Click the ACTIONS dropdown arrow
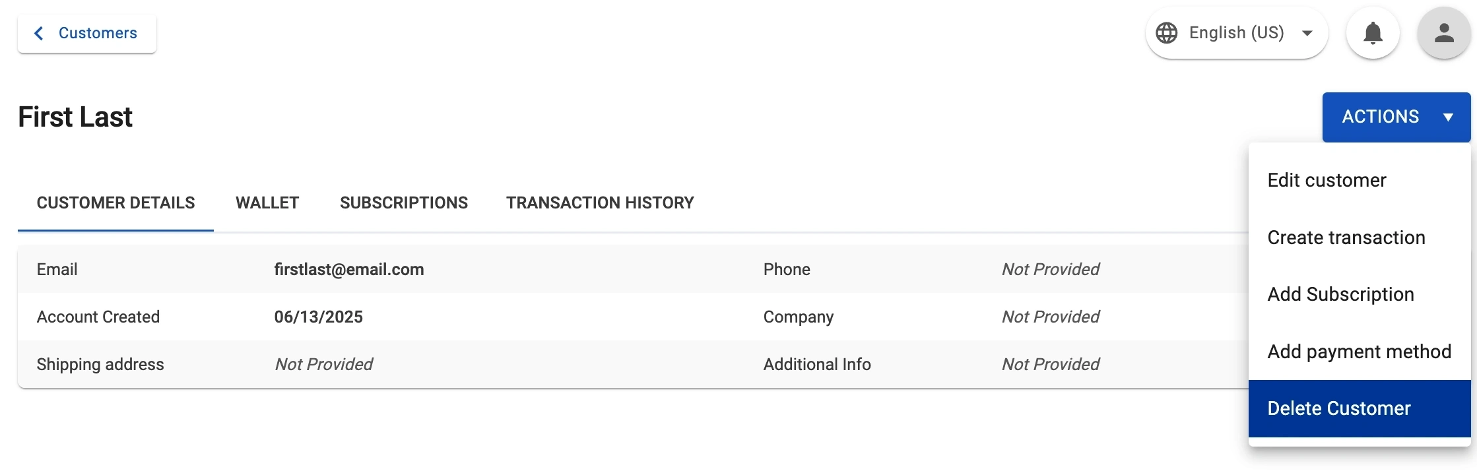Viewport: 1477px width, 471px height. [1448, 117]
